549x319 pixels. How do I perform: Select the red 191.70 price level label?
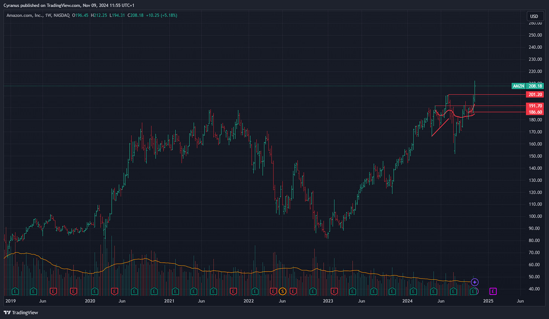(x=535, y=106)
